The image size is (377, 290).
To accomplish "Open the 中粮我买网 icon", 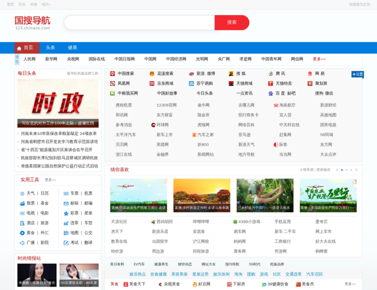I will click(113, 93).
